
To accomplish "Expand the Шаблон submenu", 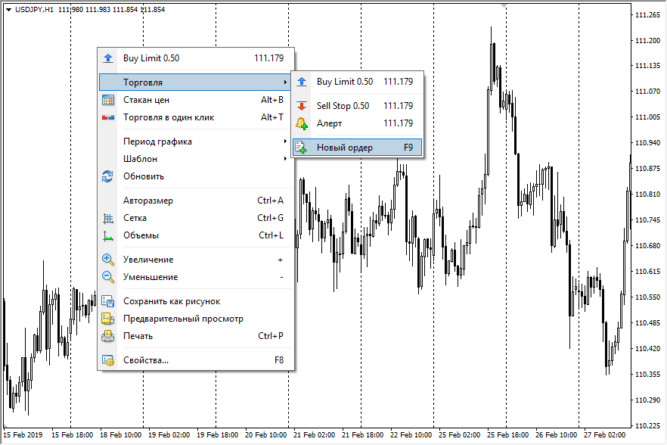I will point(197,159).
